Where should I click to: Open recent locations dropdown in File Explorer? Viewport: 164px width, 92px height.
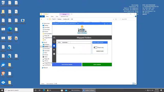[x=46, y=19]
